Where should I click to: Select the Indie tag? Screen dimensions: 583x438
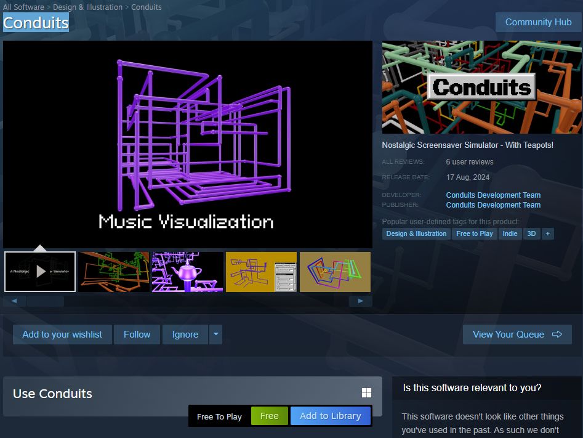510,233
